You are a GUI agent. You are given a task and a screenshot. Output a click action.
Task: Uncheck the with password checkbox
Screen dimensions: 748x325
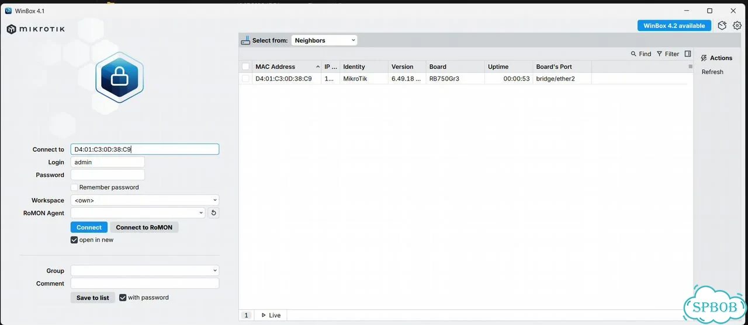[x=123, y=298]
